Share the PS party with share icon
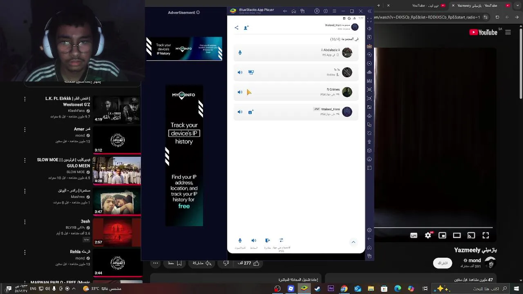This screenshot has height=294, width=523. coord(237,27)
